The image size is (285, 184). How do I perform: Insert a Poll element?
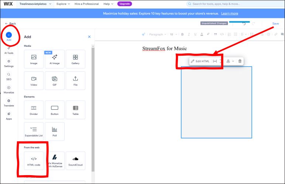[x=55, y=131]
